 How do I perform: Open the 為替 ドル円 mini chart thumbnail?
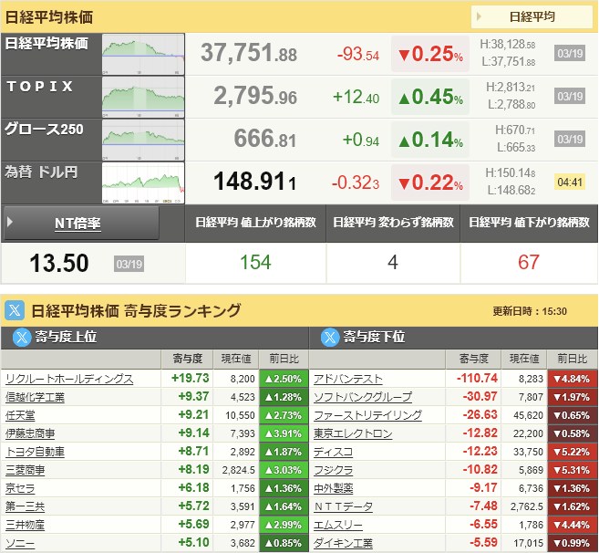(x=143, y=183)
